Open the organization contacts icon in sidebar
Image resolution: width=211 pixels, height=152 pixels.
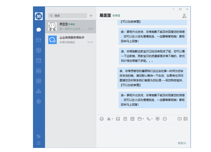[x=39, y=91]
